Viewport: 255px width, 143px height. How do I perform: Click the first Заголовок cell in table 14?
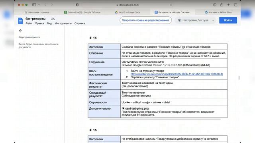104,47
